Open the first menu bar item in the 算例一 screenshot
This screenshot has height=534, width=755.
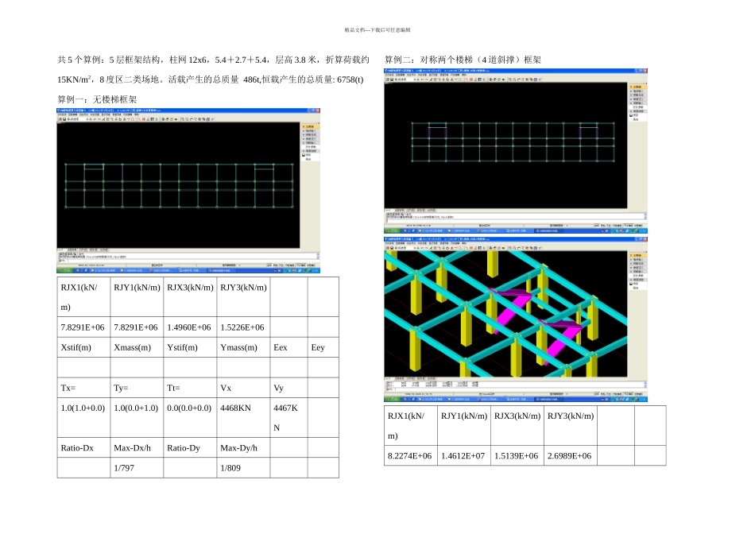[62, 114]
